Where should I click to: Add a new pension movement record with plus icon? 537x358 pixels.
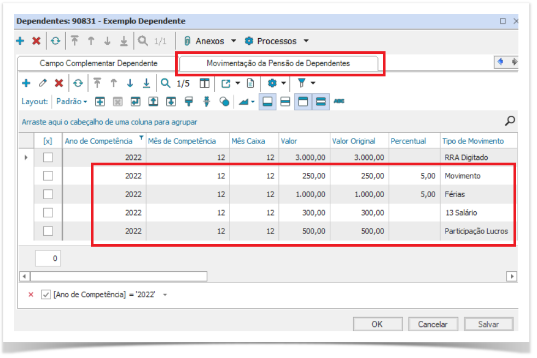click(26, 83)
